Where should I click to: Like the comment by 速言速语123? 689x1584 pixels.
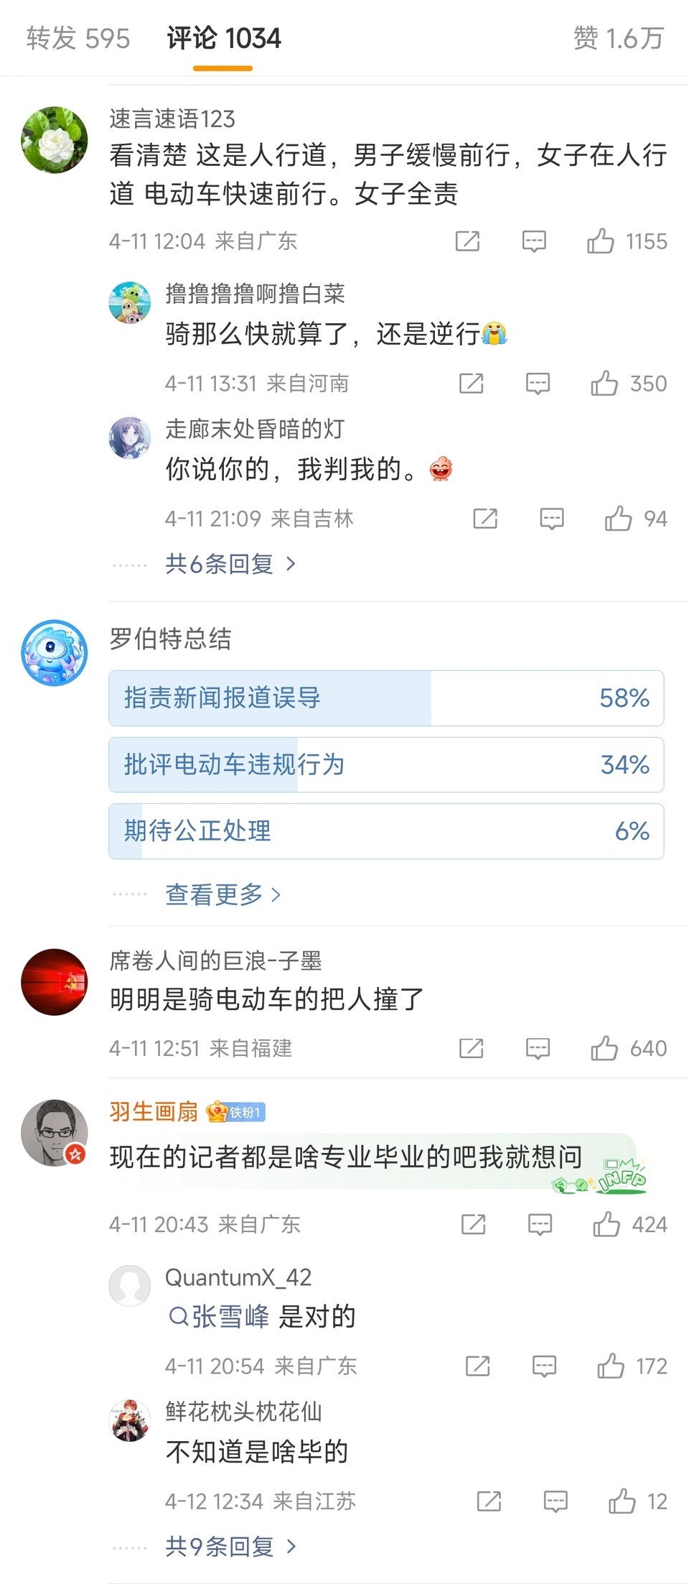pos(601,241)
